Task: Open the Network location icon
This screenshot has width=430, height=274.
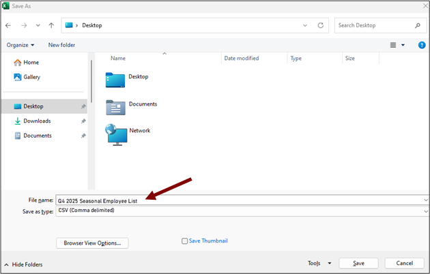Action: pyautogui.click(x=117, y=134)
